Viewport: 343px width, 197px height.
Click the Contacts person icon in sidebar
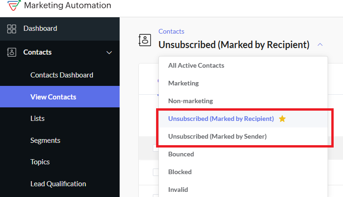(x=12, y=52)
